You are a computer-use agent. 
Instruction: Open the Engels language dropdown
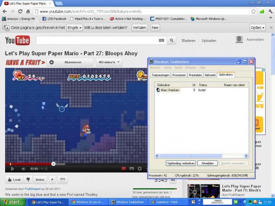coord(75,28)
